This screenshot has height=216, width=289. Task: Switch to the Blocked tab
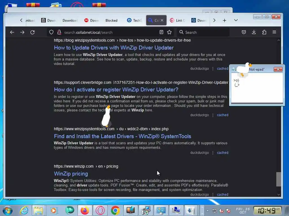111,20
